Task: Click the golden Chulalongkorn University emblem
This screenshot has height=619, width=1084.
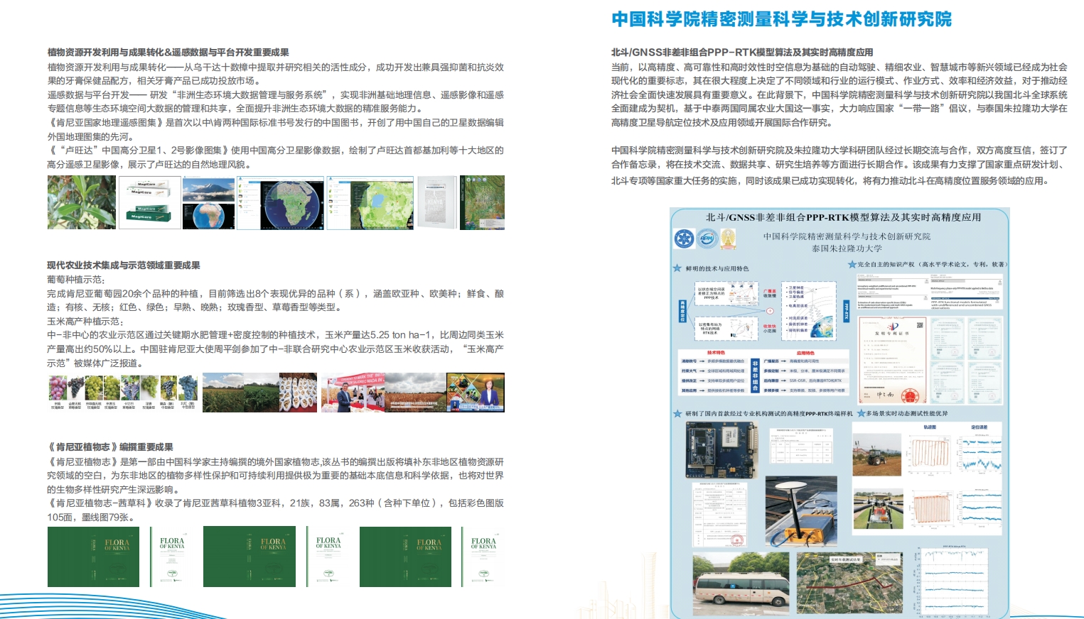Action: click(729, 239)
